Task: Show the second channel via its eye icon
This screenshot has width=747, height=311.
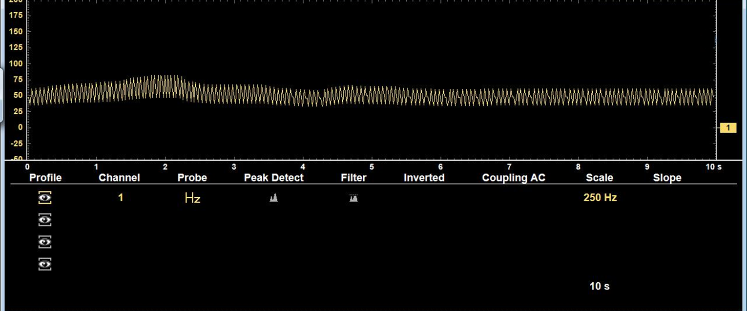Action: click(45, 220)
